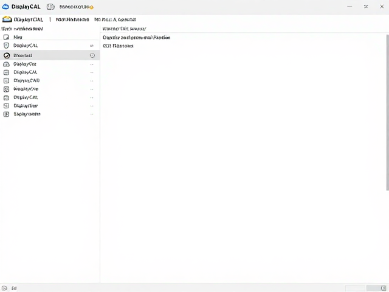Click the vertical scrollbar on right edge
Screen dimensions: 389x292
coord(388,113)
